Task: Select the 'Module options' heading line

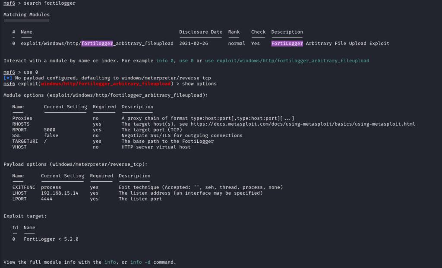Action: (106, 95)
